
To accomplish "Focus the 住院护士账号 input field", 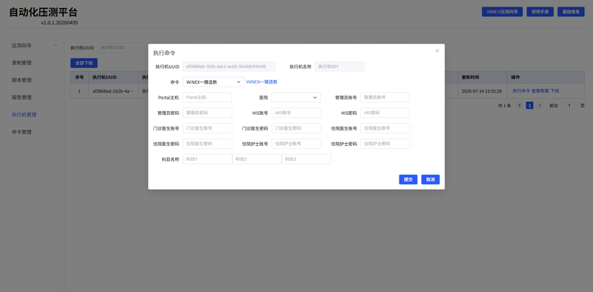I will (x=296, y=144).
